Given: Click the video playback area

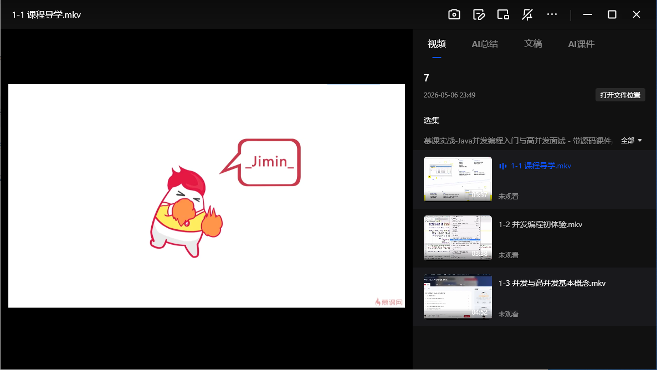Looking at the screenshot, I should coord(207,196).
